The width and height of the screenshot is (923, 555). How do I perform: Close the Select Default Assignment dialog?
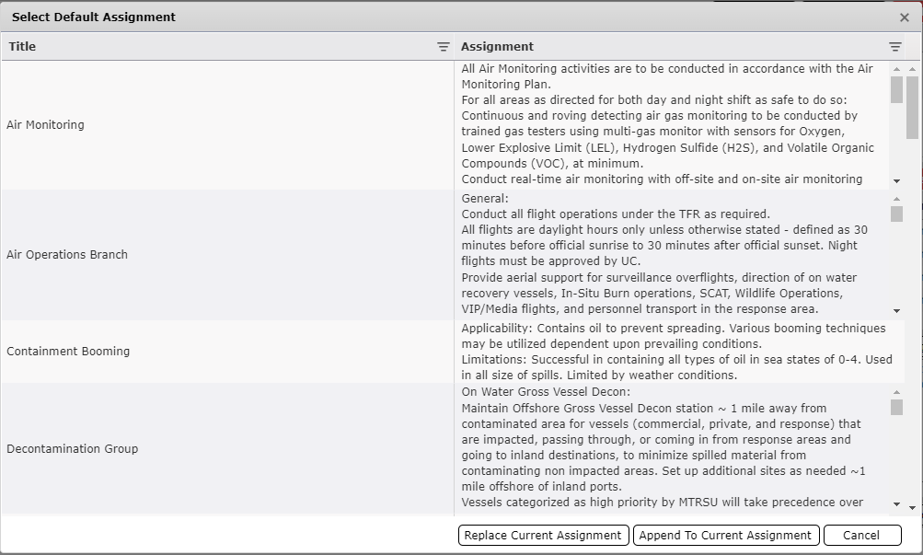(x=904, y=17)
